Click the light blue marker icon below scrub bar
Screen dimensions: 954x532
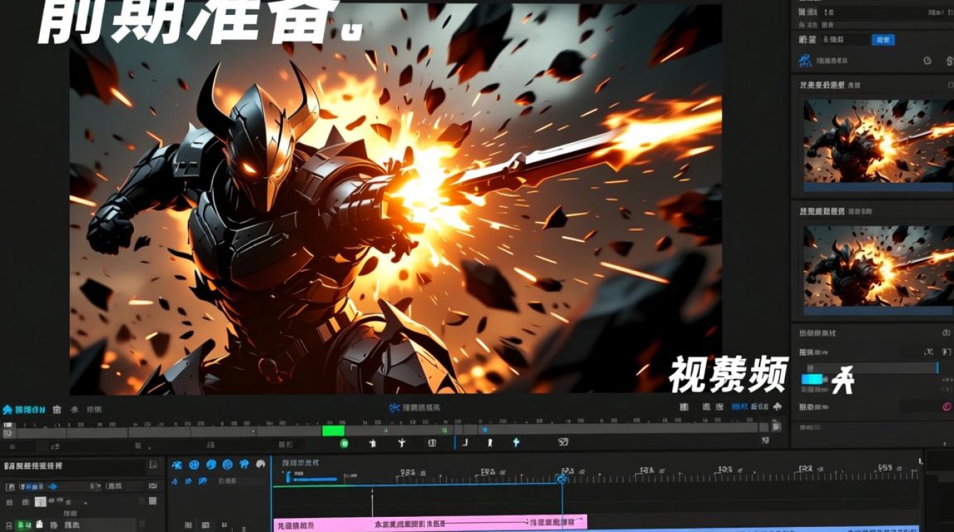[x=516, y=443]
